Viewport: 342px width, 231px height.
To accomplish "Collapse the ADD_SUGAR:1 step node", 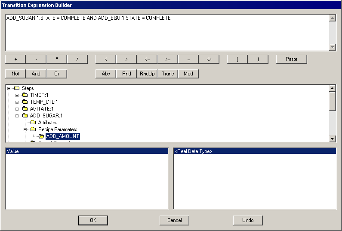I will (x=17, y=116).
